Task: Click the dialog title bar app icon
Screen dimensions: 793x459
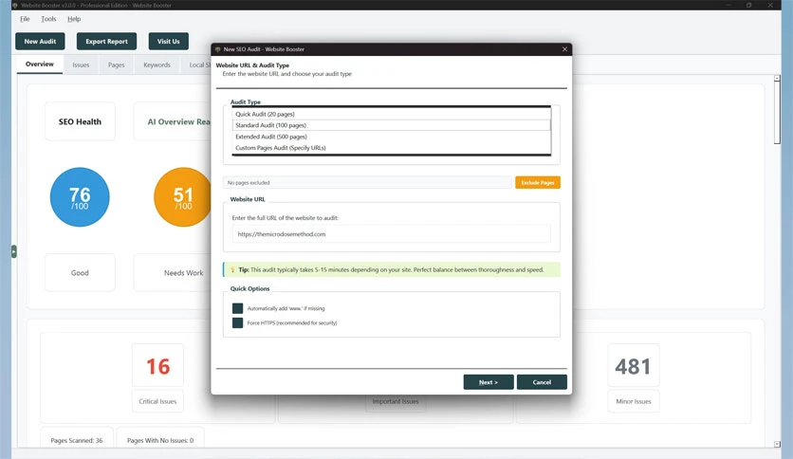Action: (x=218, y=49)
